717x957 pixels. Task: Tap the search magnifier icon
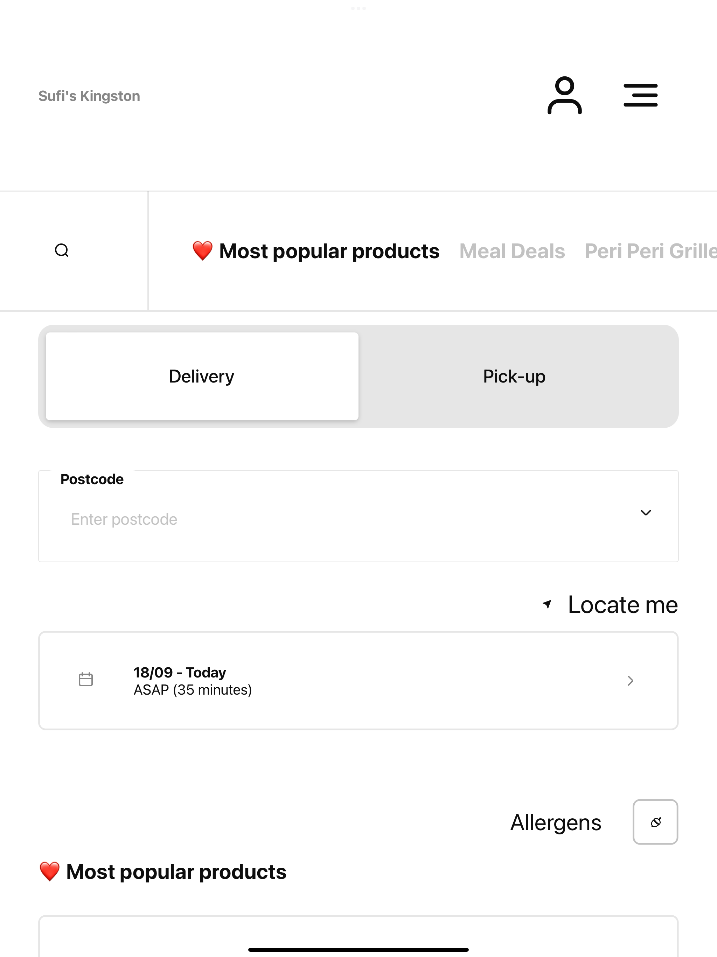[x=62, y=250]
